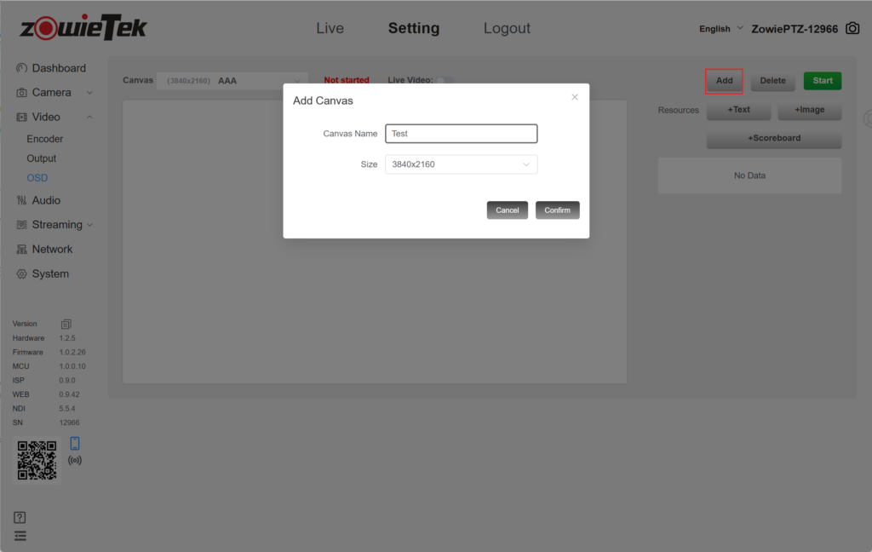Click the camera snapshot icon in header
872x552 pixels.
(x=852, y=28)
